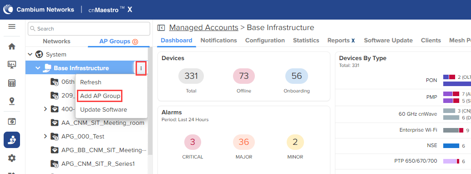Choose Add AP Group from context menu
Image resolution: width=471 pixels, height=174 pixels.
100,96
